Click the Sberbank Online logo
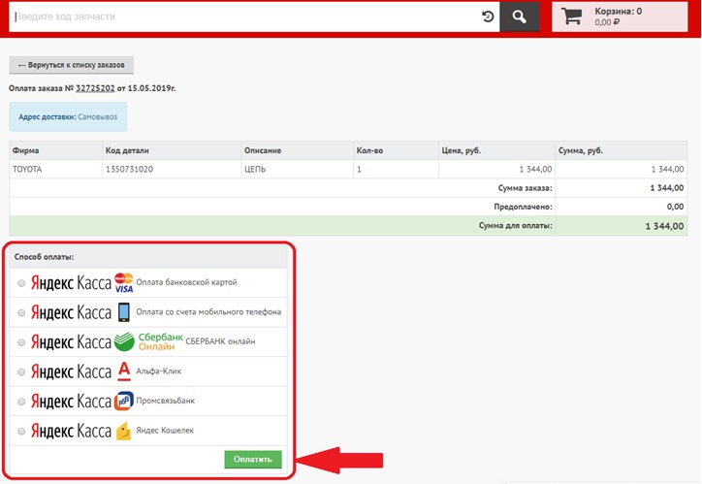Viewport: 702px width, 484px height. click(148, 341)
